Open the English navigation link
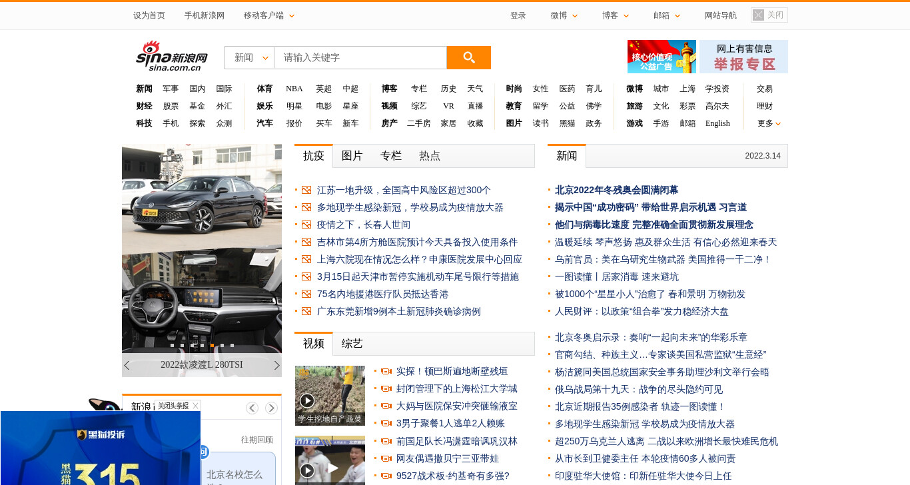Screen dimensions: 910x485 [717, 123]
